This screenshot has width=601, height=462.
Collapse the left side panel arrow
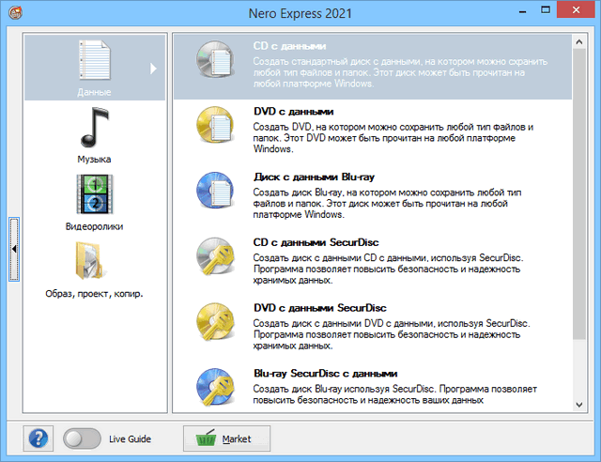click(x=14, y=248)
